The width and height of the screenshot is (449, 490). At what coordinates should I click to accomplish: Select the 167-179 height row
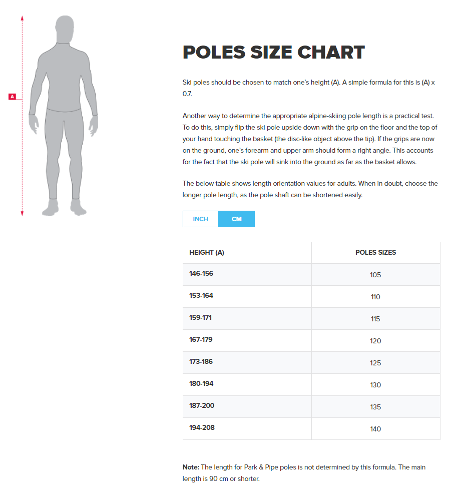pyautogui.click(x=201, y=340)
